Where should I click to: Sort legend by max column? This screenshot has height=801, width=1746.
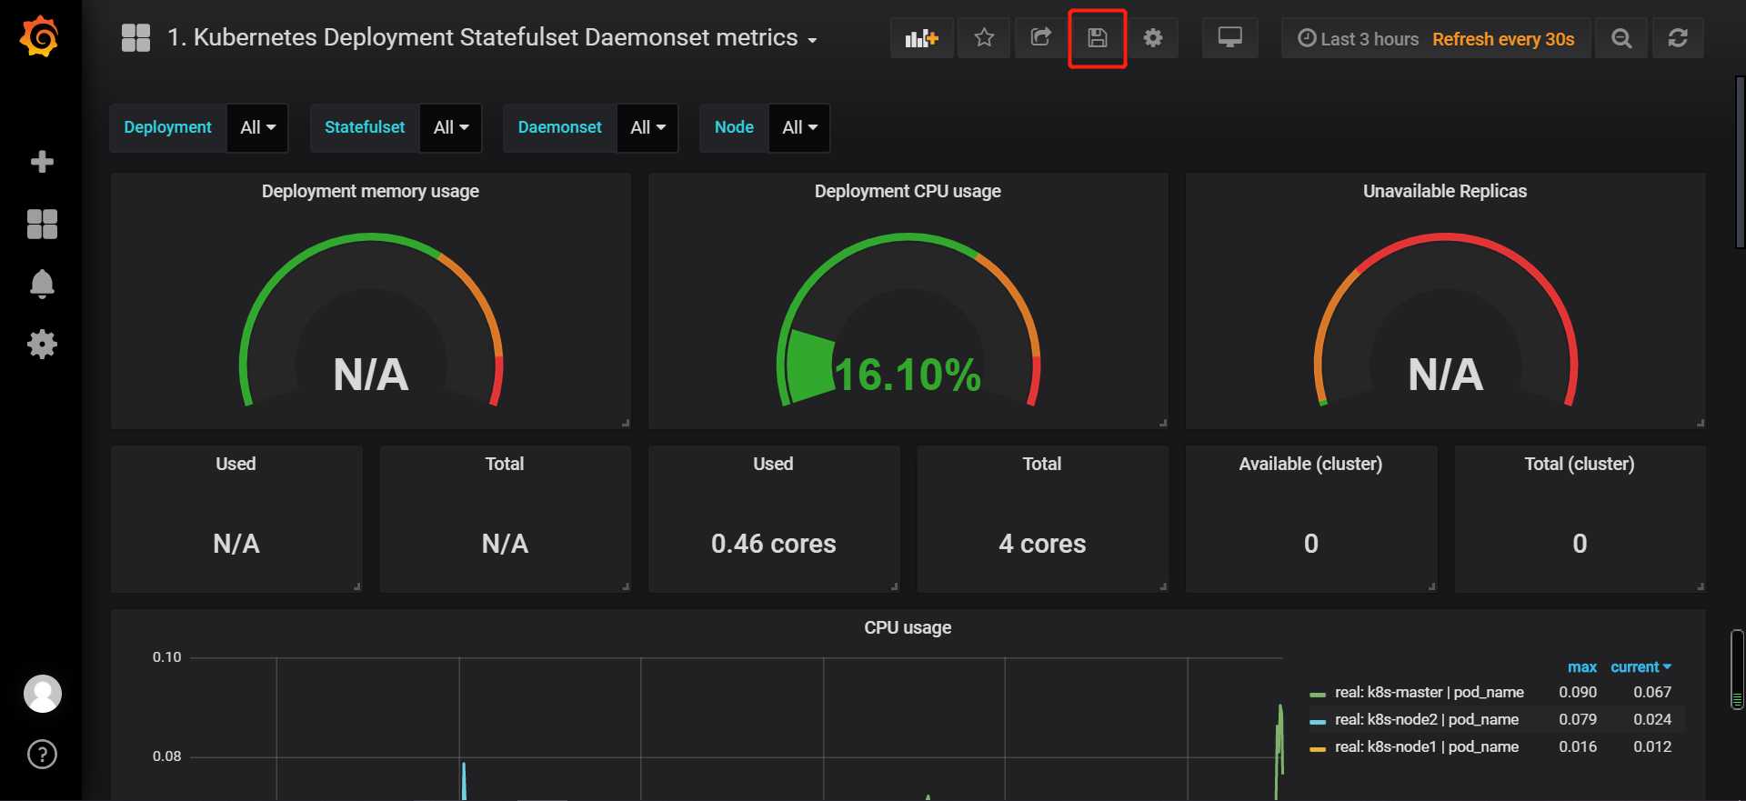pos(1581,667)
